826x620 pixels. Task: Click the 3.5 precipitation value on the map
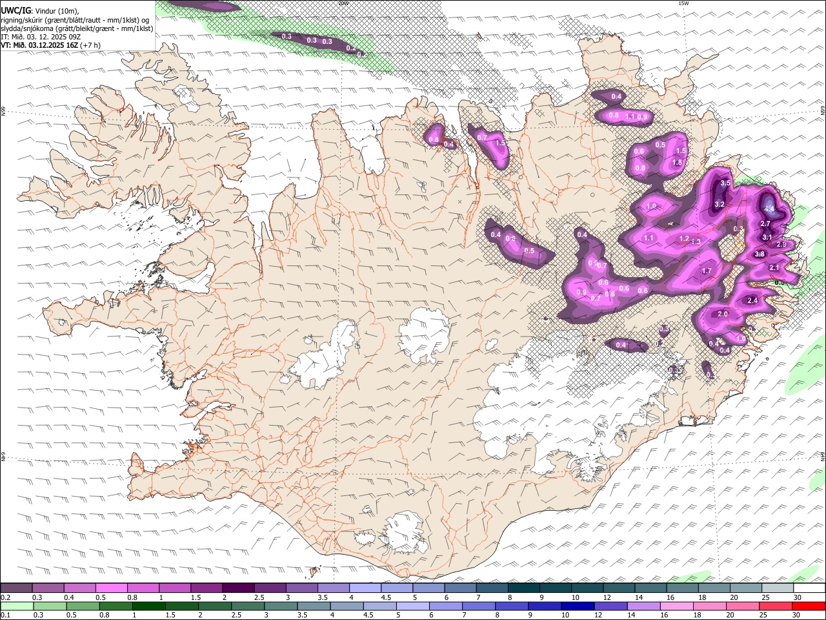click(x=725, y=183)
